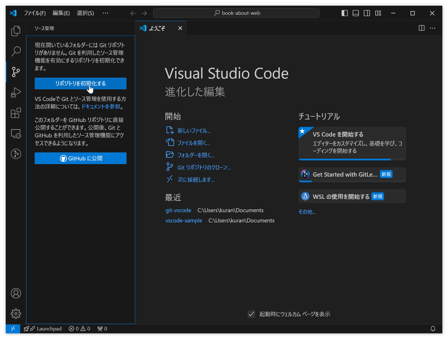Click the git branch icon beside Git リポジトリのクローン
Viewport: 448px width, 339px height.
click(x=170, y=167)
